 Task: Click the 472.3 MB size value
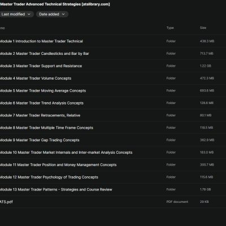point(207,79)
